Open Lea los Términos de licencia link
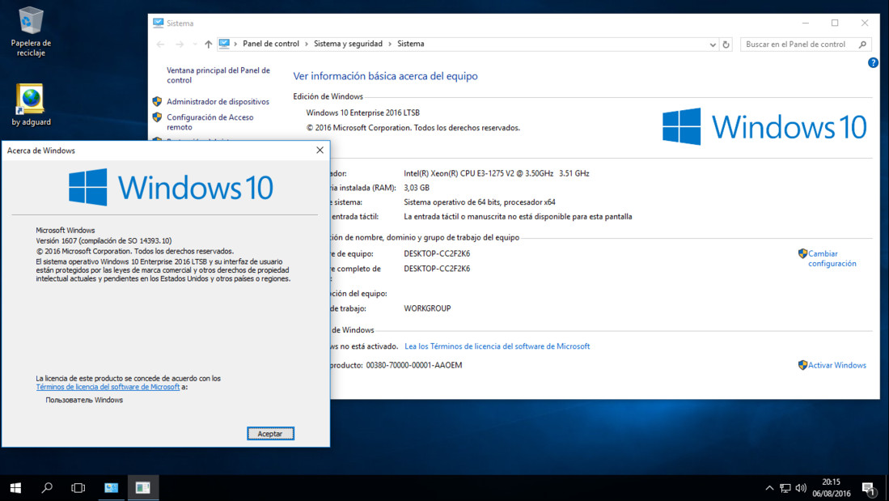889x501 pixels. (x=497, y=346)
